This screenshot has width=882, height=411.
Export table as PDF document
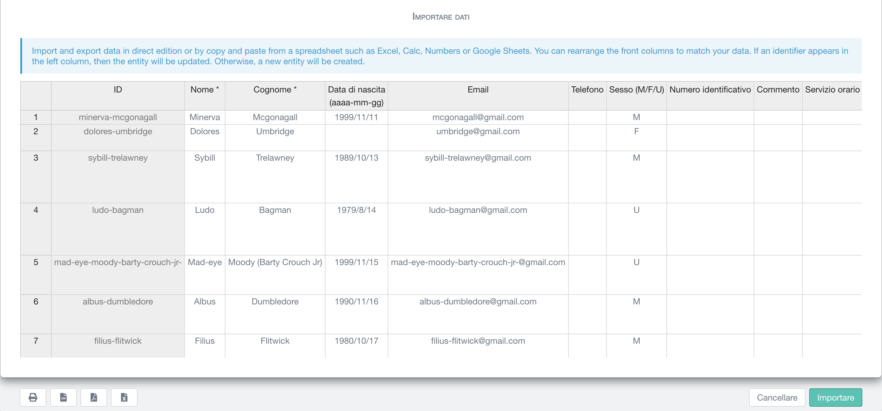click(x=94, y=397)
